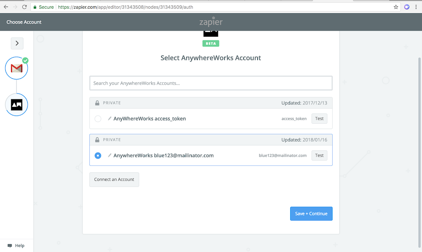Select AnyWhereWorks access_token radio button
Image resolution: width=422 pixels, height=252 pixels.
tap(98, 119)
